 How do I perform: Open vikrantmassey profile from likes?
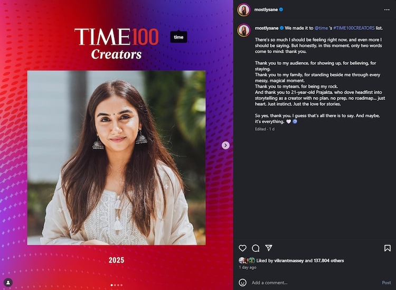pyautogui.click(x=289, y=261)
